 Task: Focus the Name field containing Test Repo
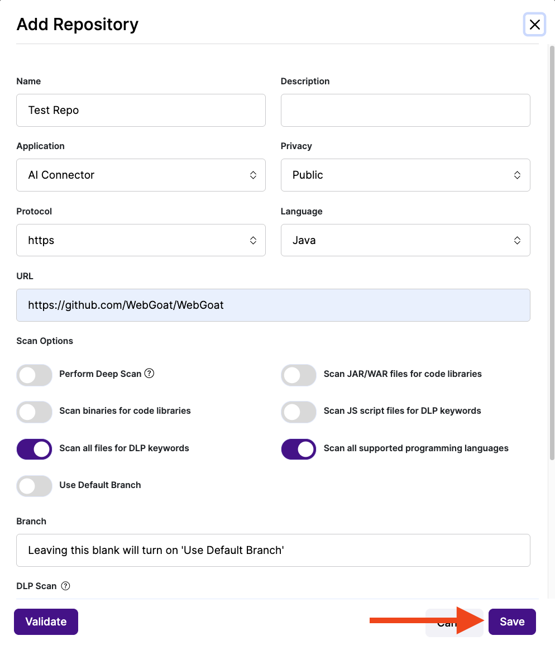pyautogui.click(x=141, y=110)
